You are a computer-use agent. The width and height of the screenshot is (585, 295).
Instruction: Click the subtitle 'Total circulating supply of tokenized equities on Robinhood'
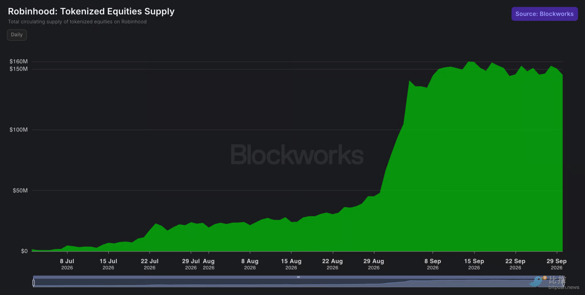tap(77, 22)
